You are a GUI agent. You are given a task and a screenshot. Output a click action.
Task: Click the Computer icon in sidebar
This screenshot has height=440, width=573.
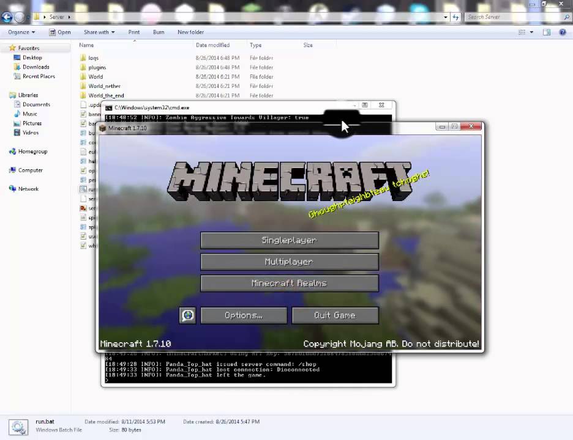coord(12,170)
